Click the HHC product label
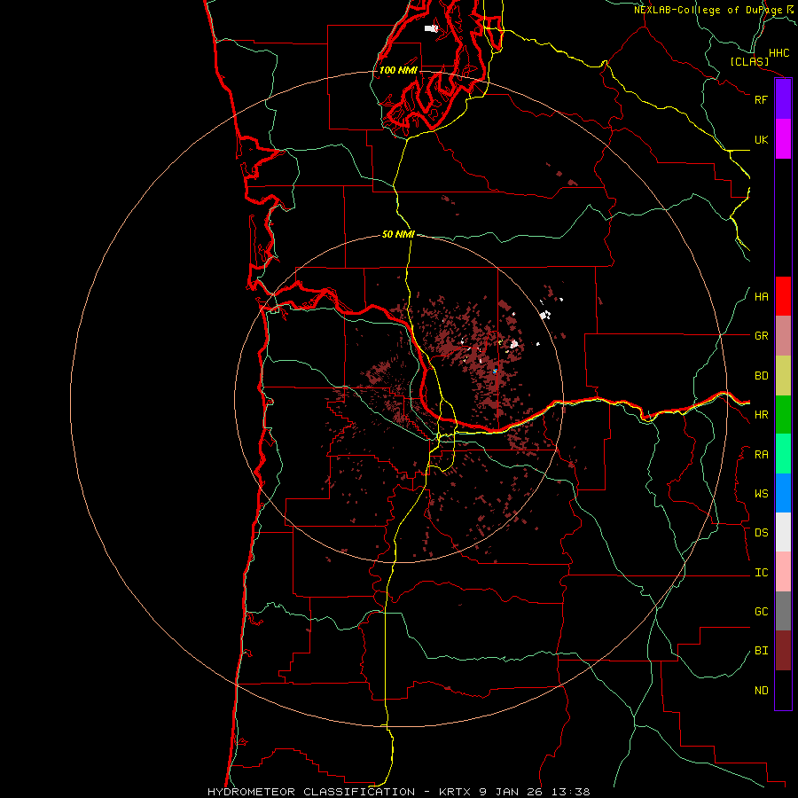This screenshot has width=798, height=798. click(x=778, y=53)
